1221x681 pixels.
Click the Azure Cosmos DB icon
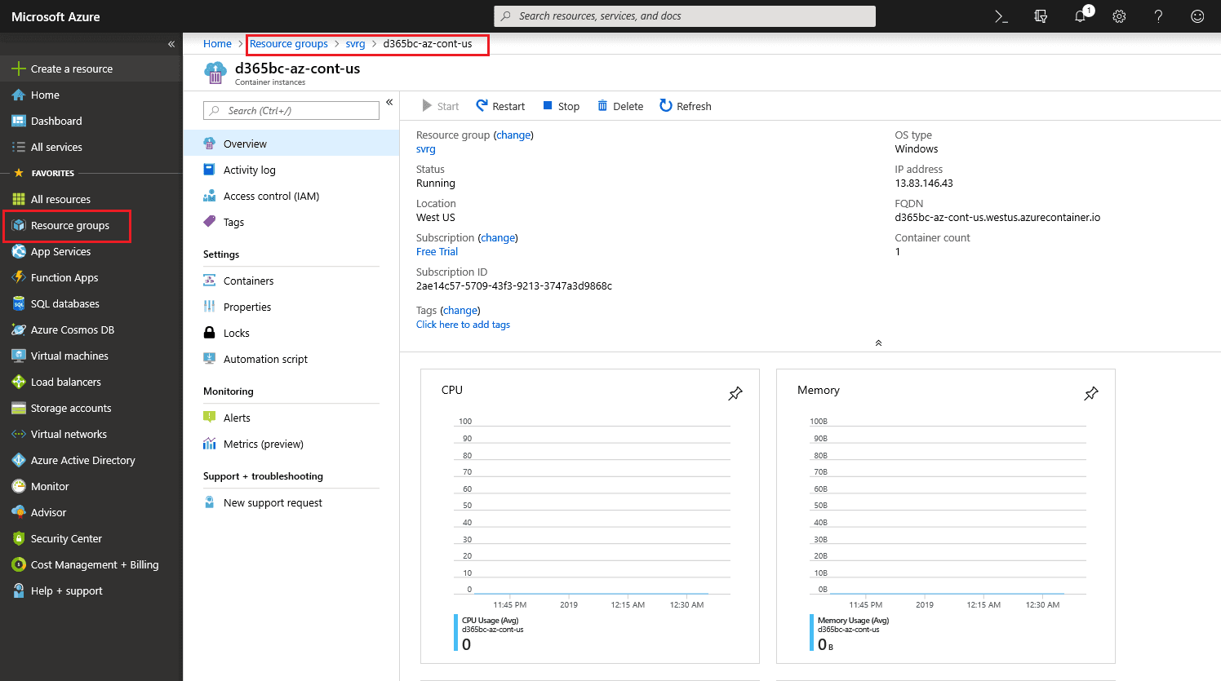click(19, 329)
